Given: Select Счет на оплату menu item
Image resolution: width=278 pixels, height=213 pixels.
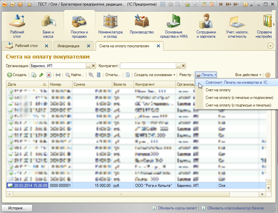Looking at the screenshot, I should tap(218, 90).
